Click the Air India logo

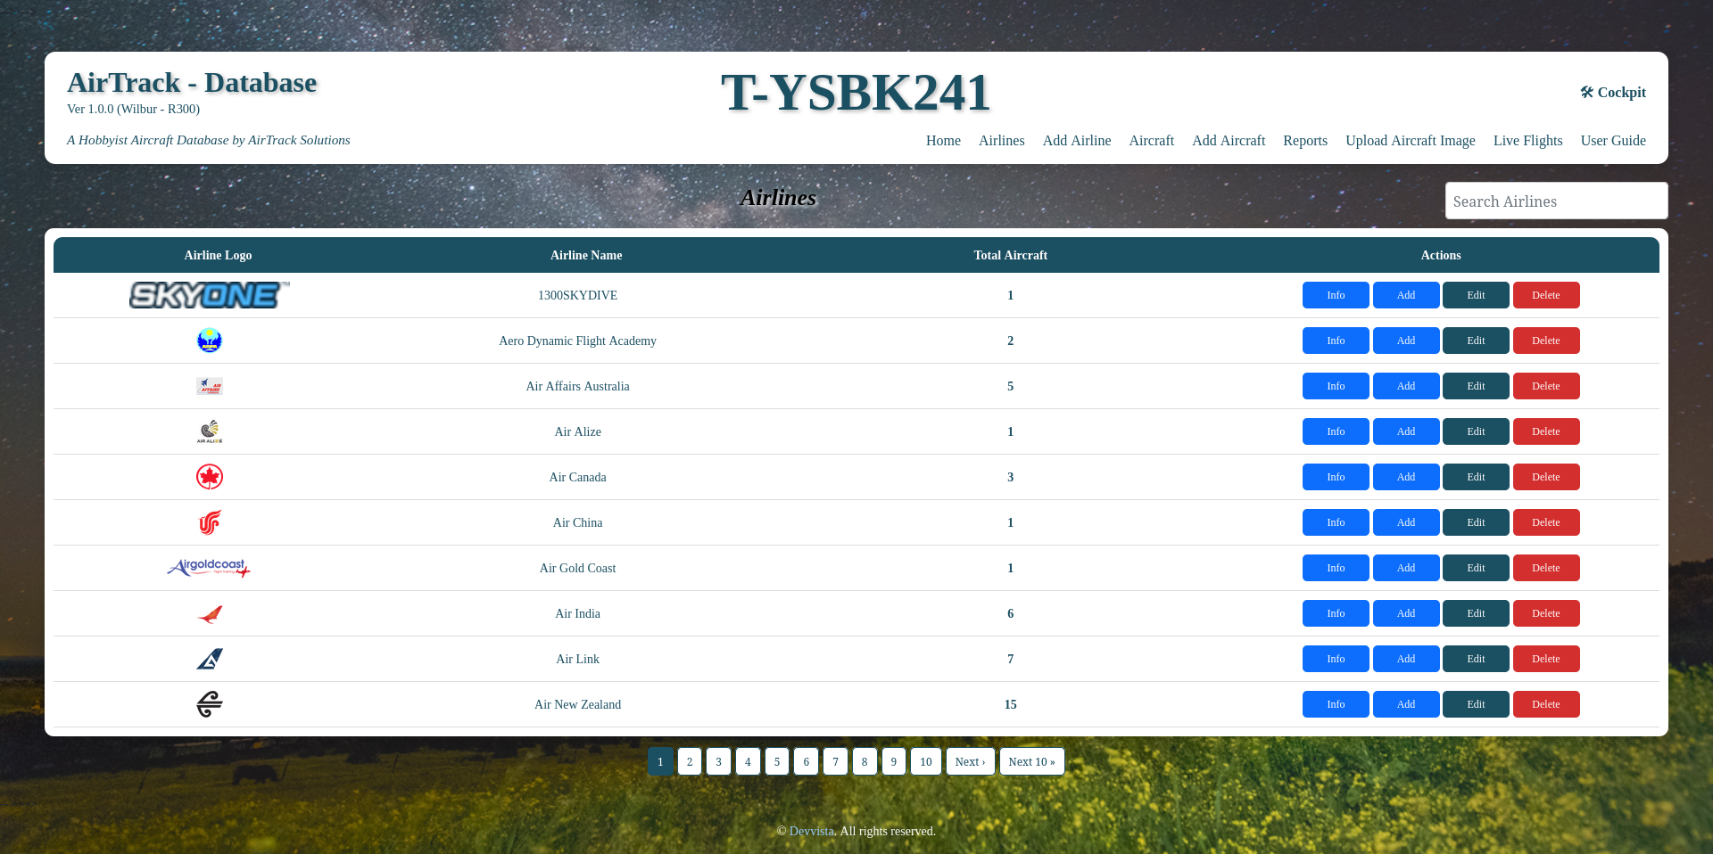pyautogui.click(x=210, y=613)
